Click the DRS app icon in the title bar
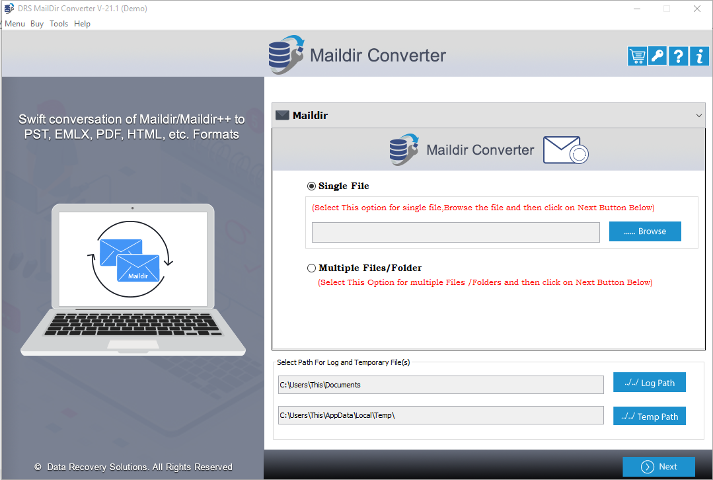Image resolution: width=713 pixels, height=480 pixels. [x=9, y=8]
